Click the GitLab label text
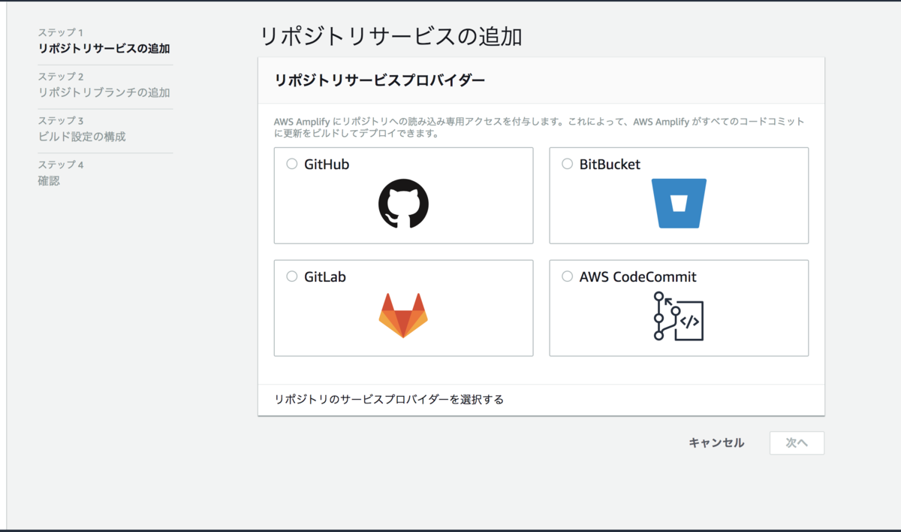Viewport: 901px width, 532px height. click(325, 277)
